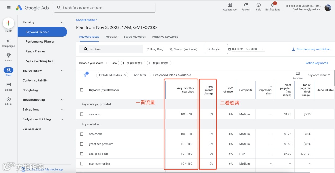Open Campaigns in the sidebar
Screen dimensions: 335x173
[9, 43]
